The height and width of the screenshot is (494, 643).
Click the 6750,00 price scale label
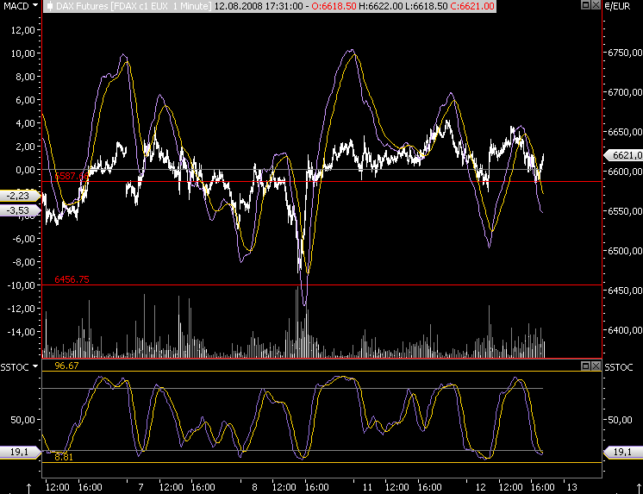[625, 53]
